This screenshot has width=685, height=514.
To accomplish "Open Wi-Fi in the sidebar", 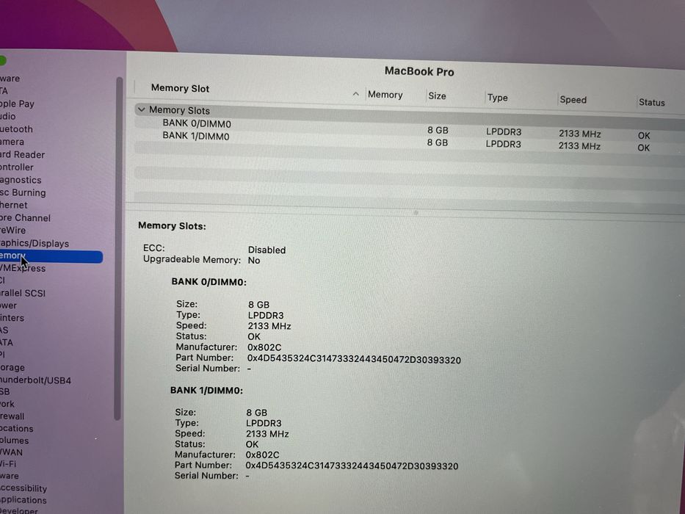I will [8, 464].
